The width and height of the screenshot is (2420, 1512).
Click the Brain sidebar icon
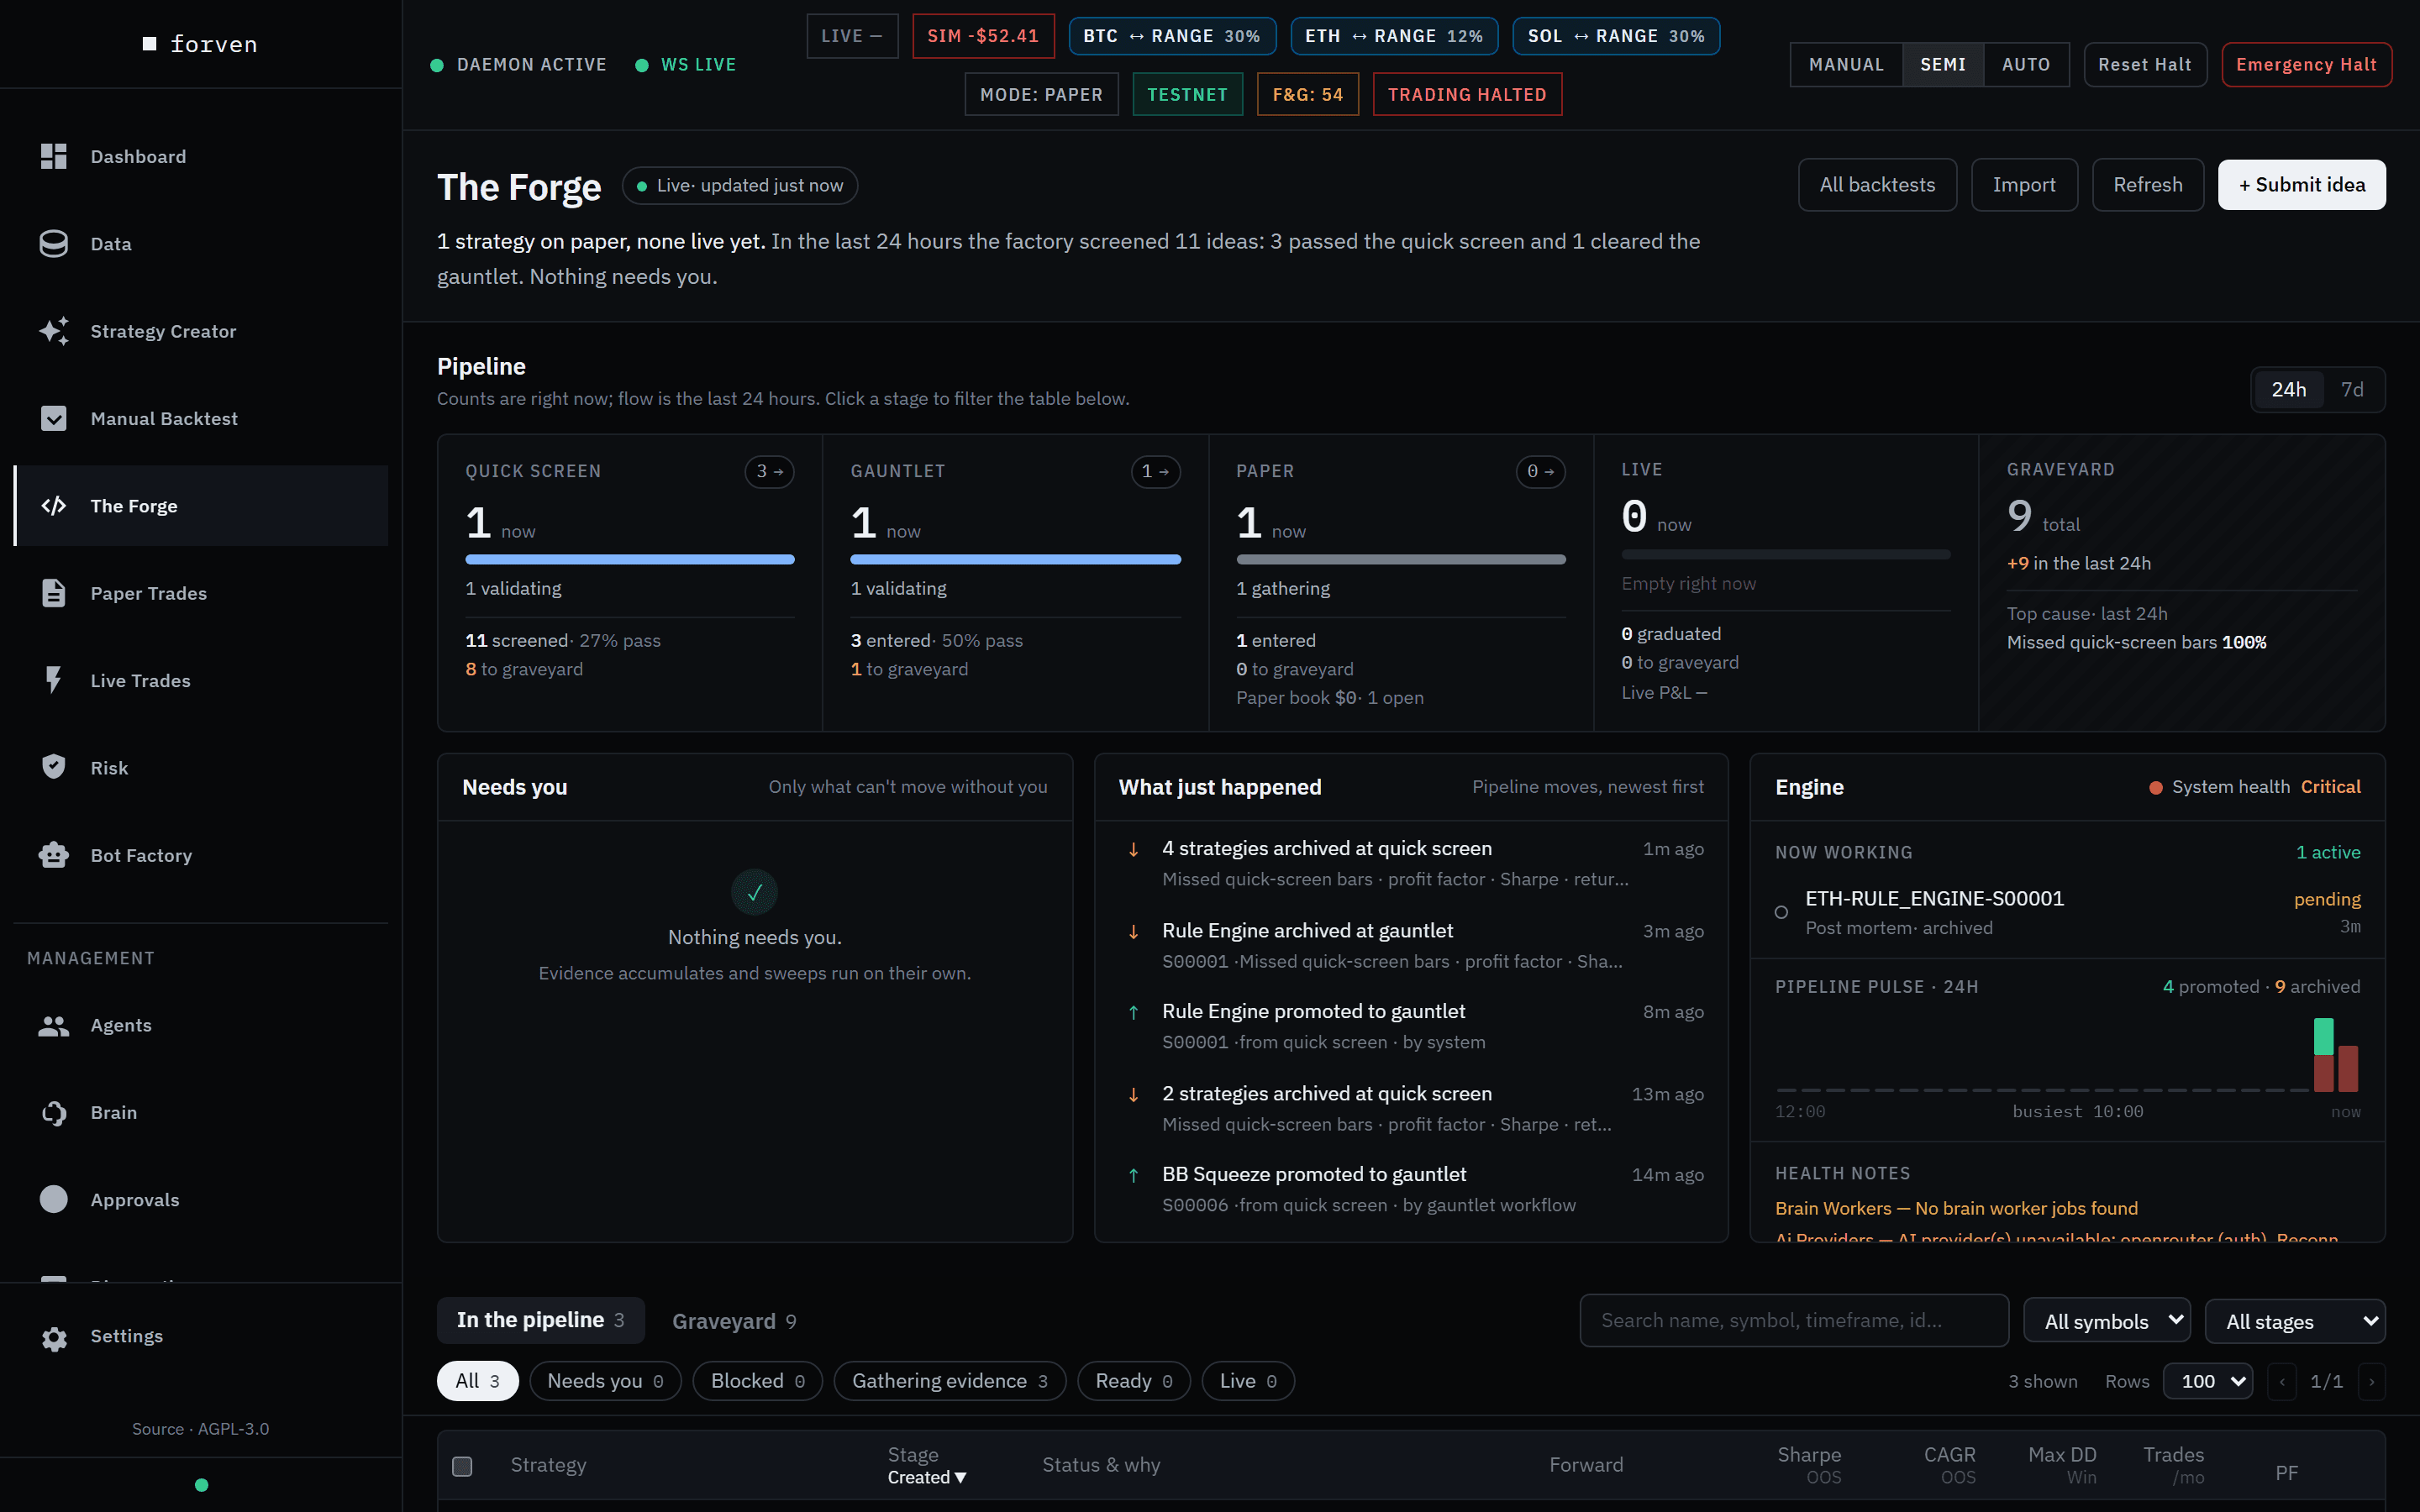coord(53,1112)
